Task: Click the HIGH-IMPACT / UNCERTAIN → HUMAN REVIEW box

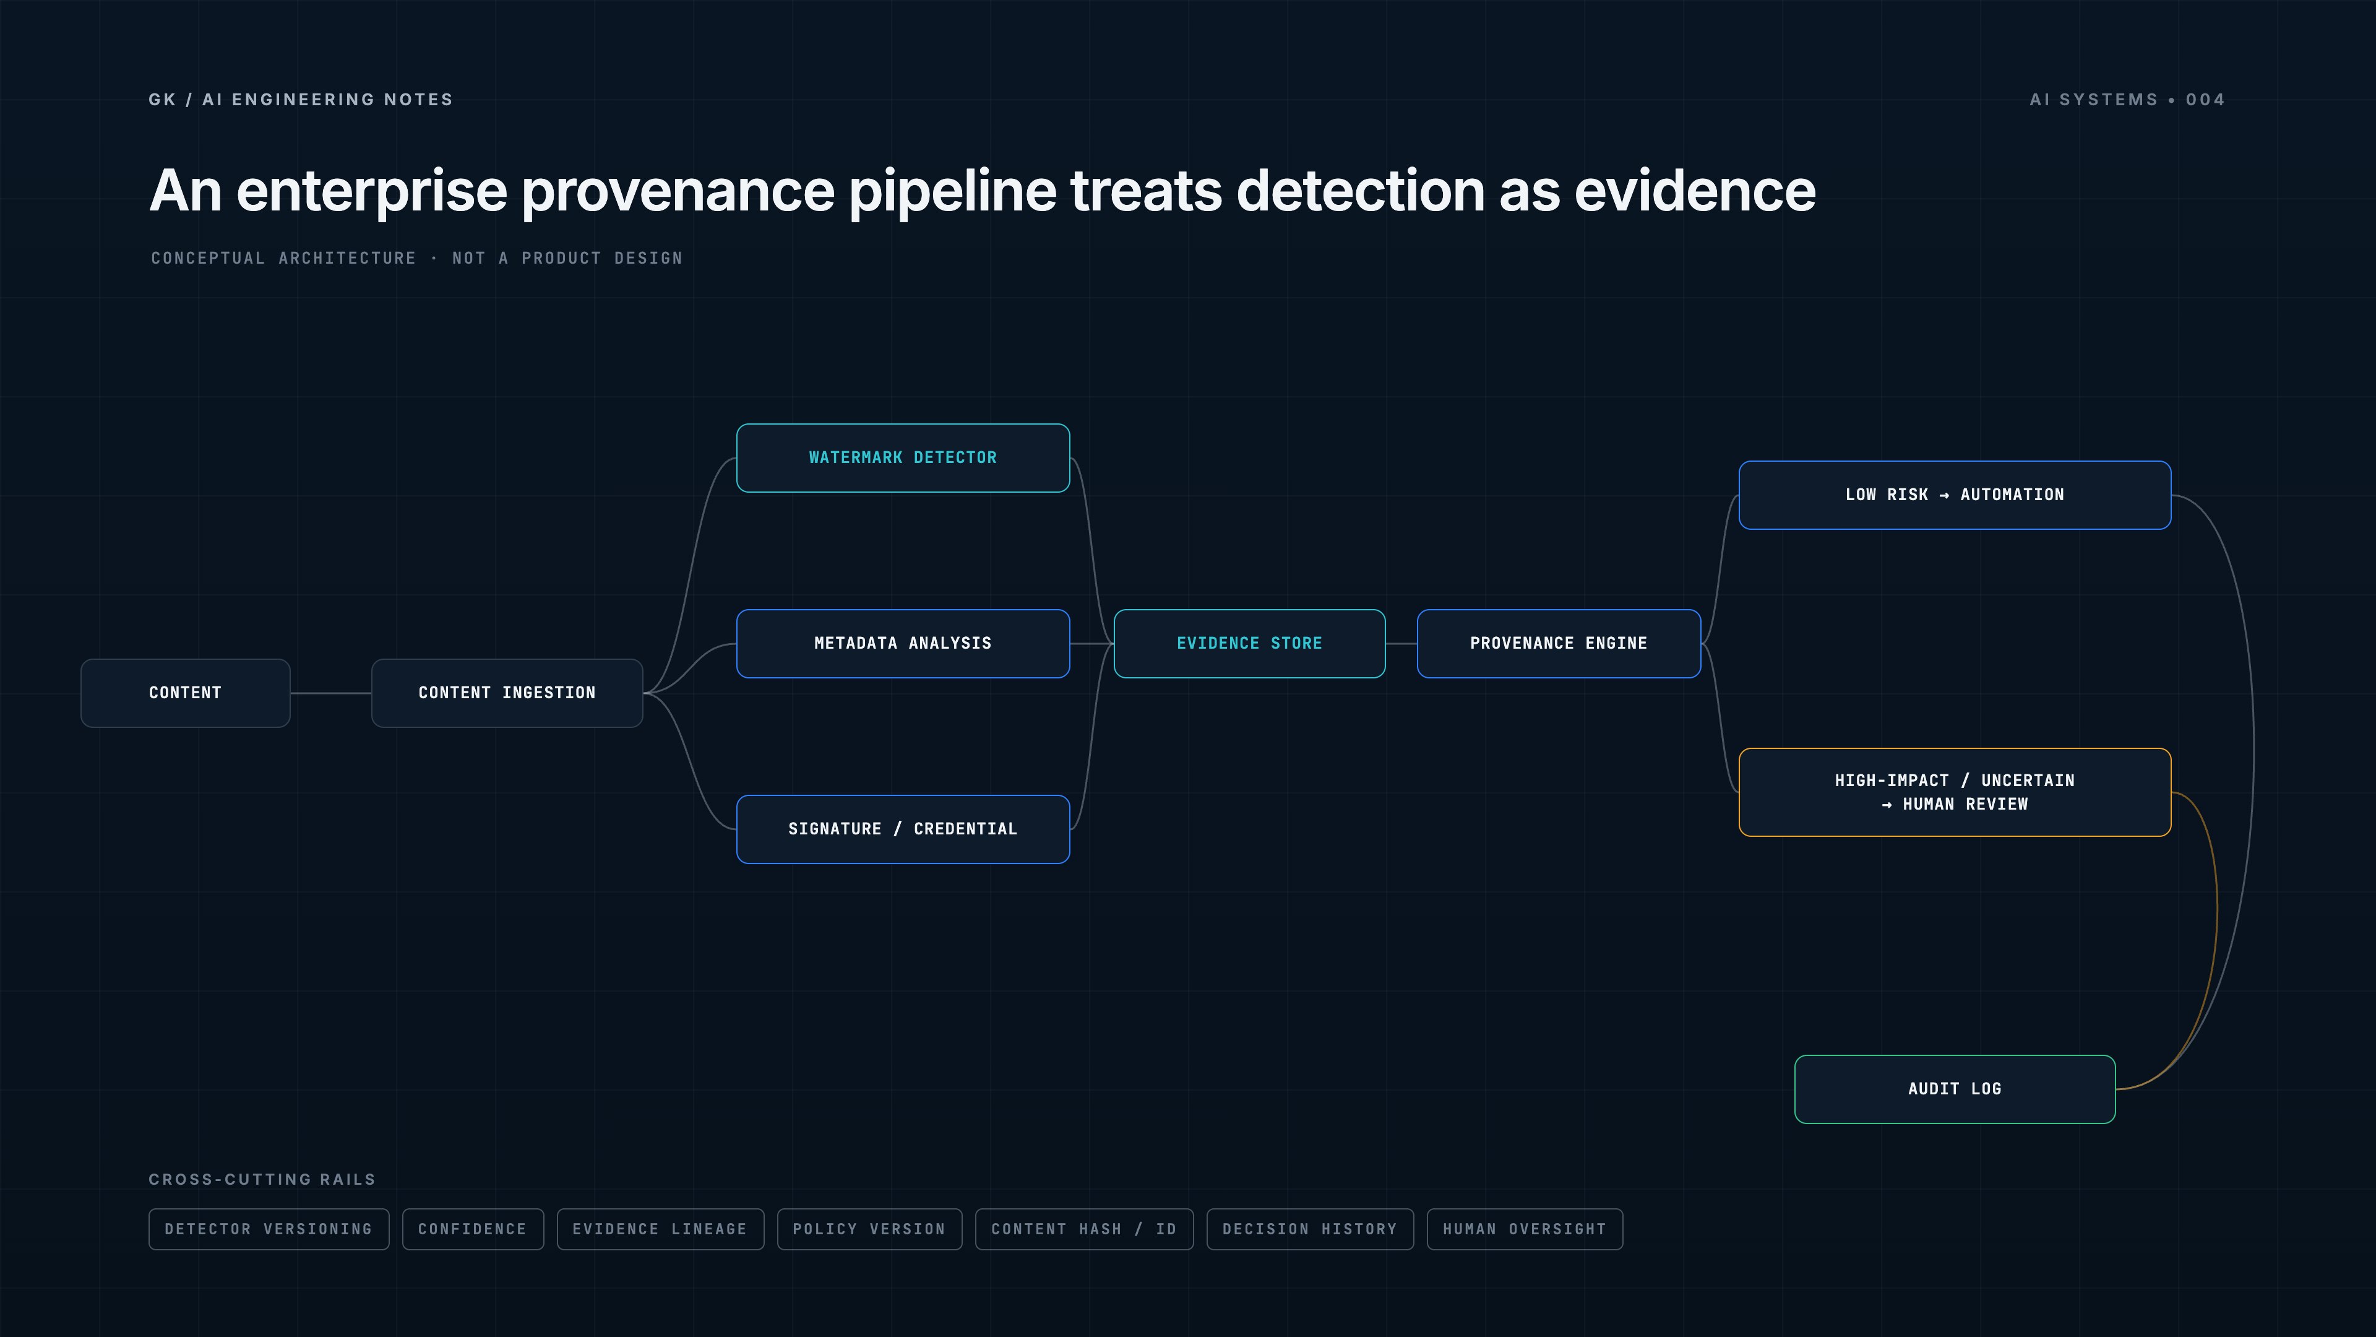Action: click(1955, 792)
